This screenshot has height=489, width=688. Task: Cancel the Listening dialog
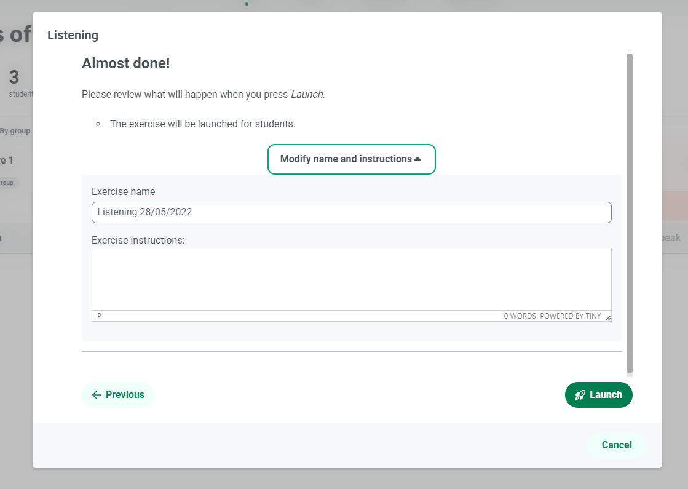coord(616,445)
